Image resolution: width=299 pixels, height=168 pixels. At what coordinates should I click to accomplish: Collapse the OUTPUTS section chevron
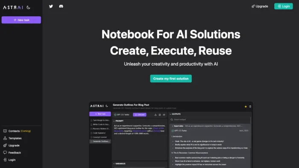(x=170, y=114)
